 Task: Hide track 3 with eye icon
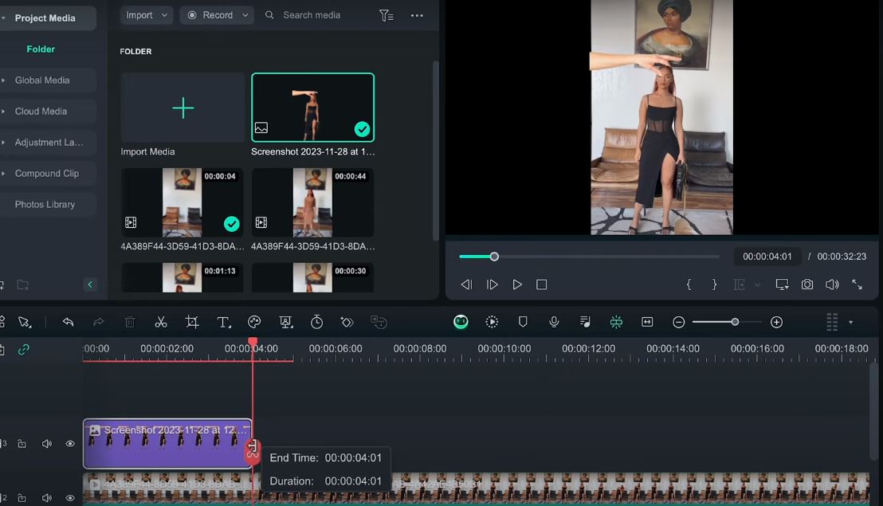point(70,444)
